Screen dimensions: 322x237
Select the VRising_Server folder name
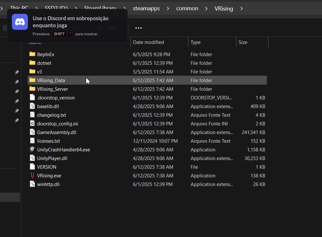(x=52, y=89)
